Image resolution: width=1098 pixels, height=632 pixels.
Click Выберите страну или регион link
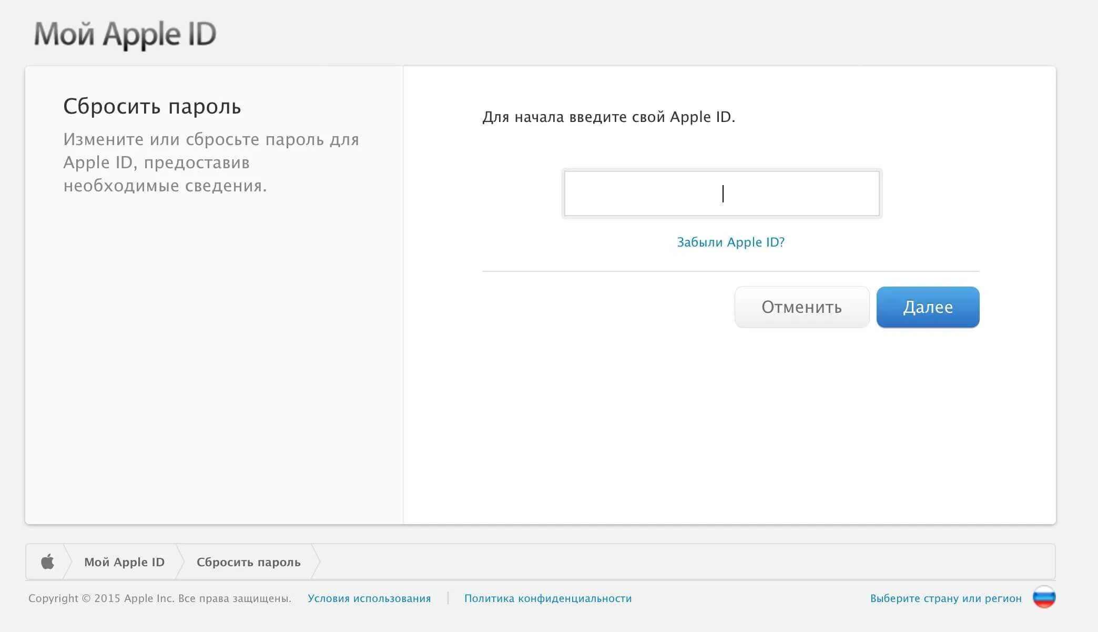[945, 598]
